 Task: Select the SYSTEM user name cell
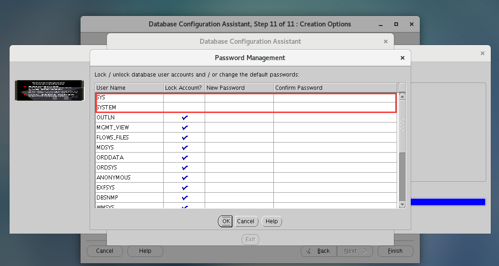[x=130, y=107]
